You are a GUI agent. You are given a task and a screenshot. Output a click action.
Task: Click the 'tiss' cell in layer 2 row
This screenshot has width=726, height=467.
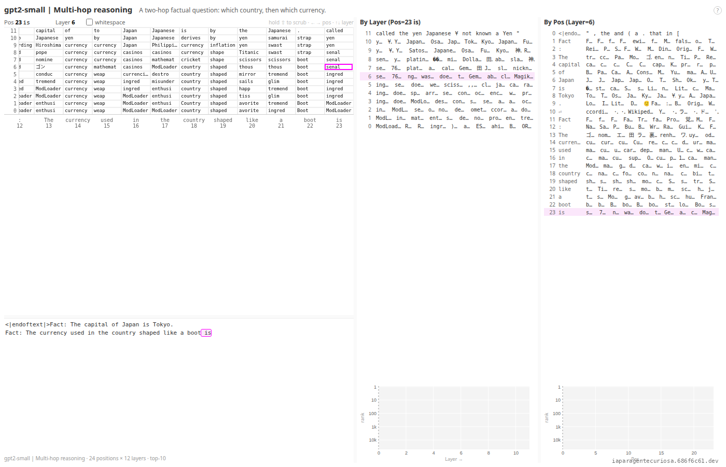pos(252,96)
